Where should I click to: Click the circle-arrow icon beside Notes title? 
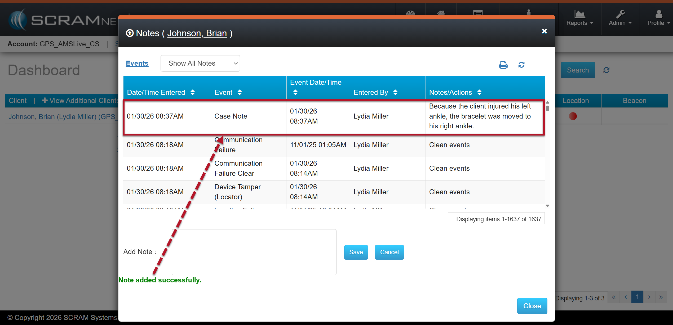[x=130, y=33]
